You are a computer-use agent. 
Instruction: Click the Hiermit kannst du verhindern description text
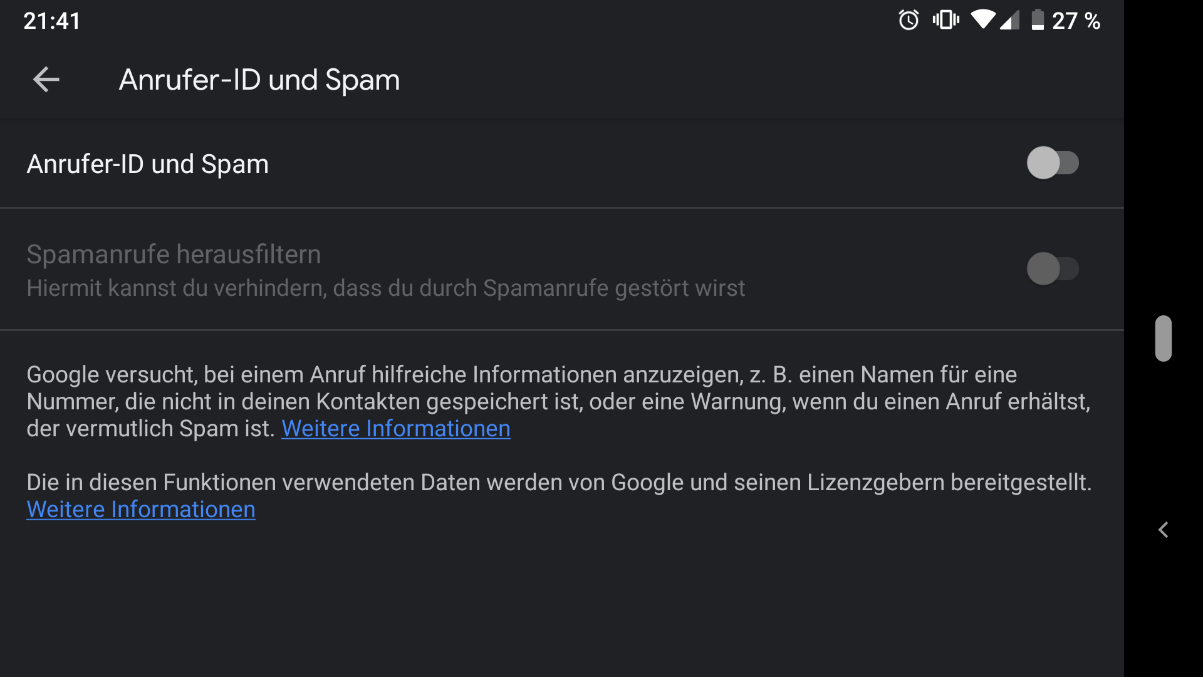386,288
